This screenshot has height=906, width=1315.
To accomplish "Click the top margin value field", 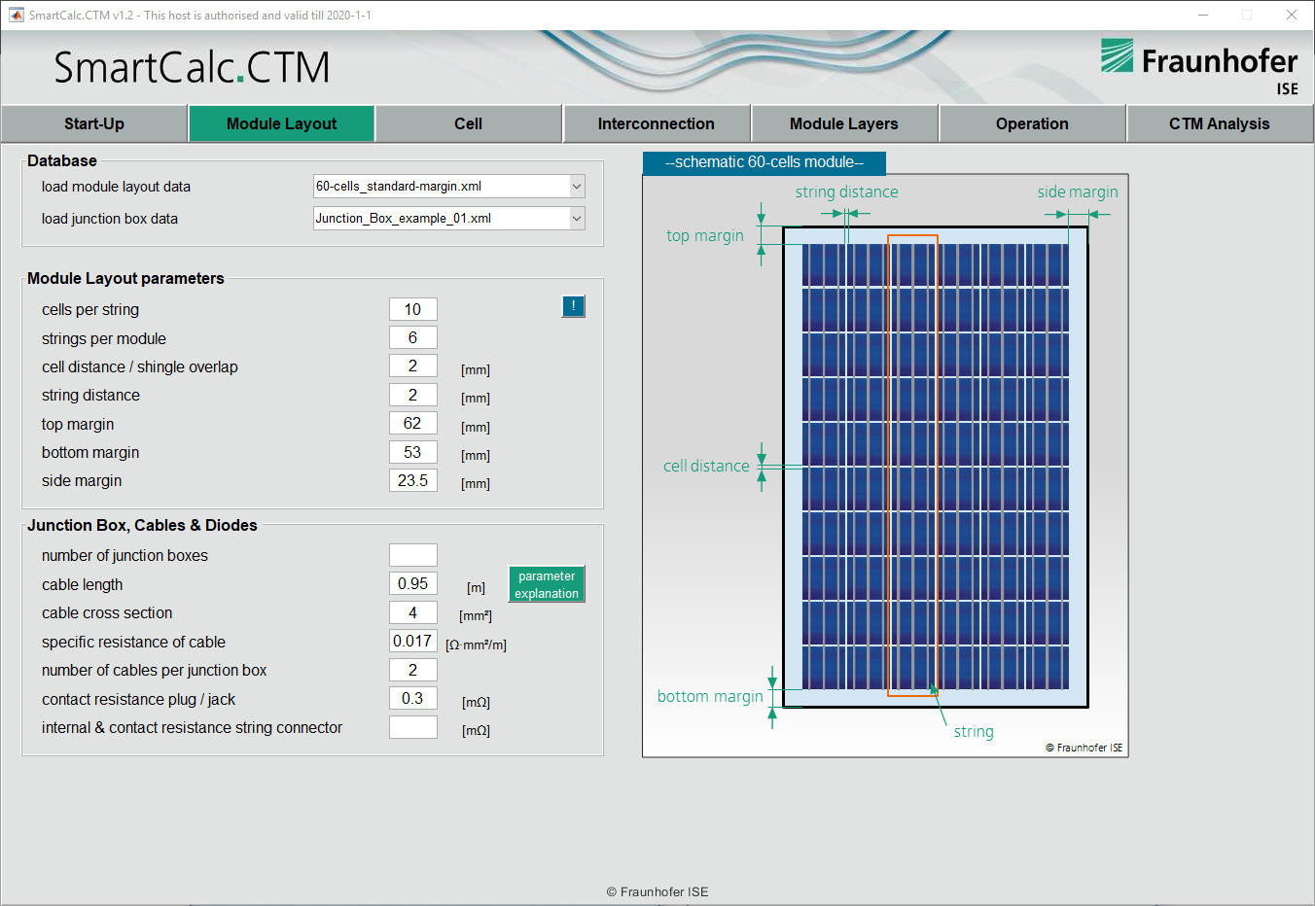I will pyautogui.click(x=412, y=423).
